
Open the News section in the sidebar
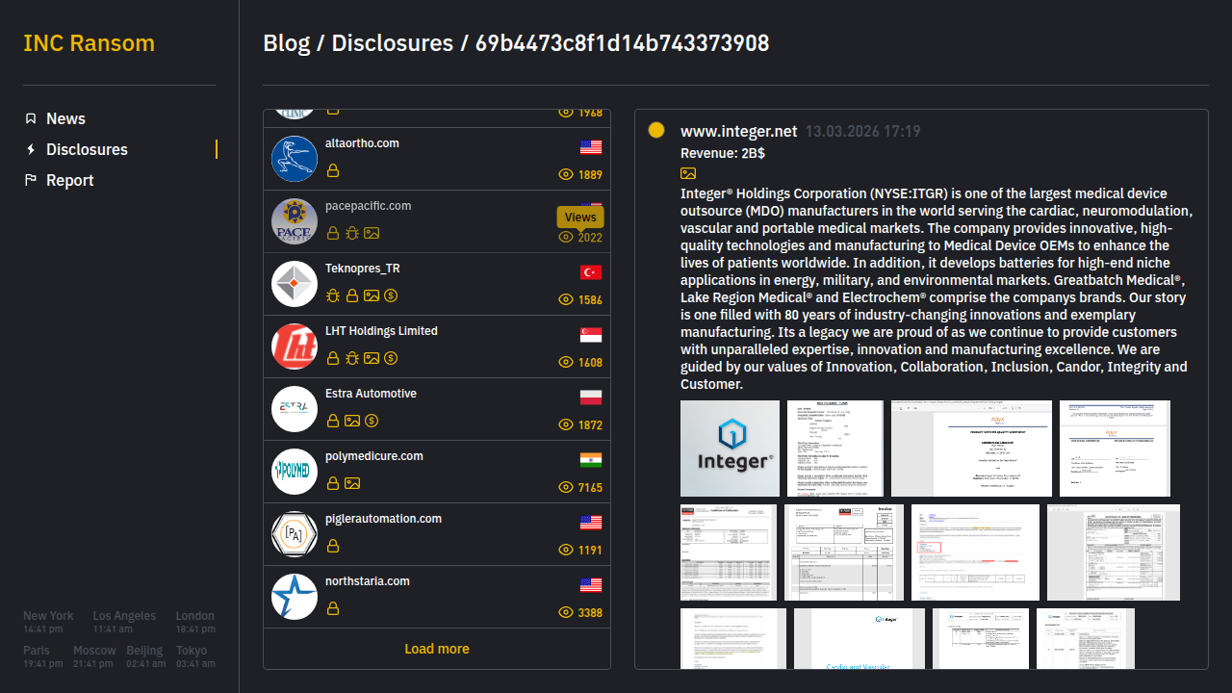[65, 118]
